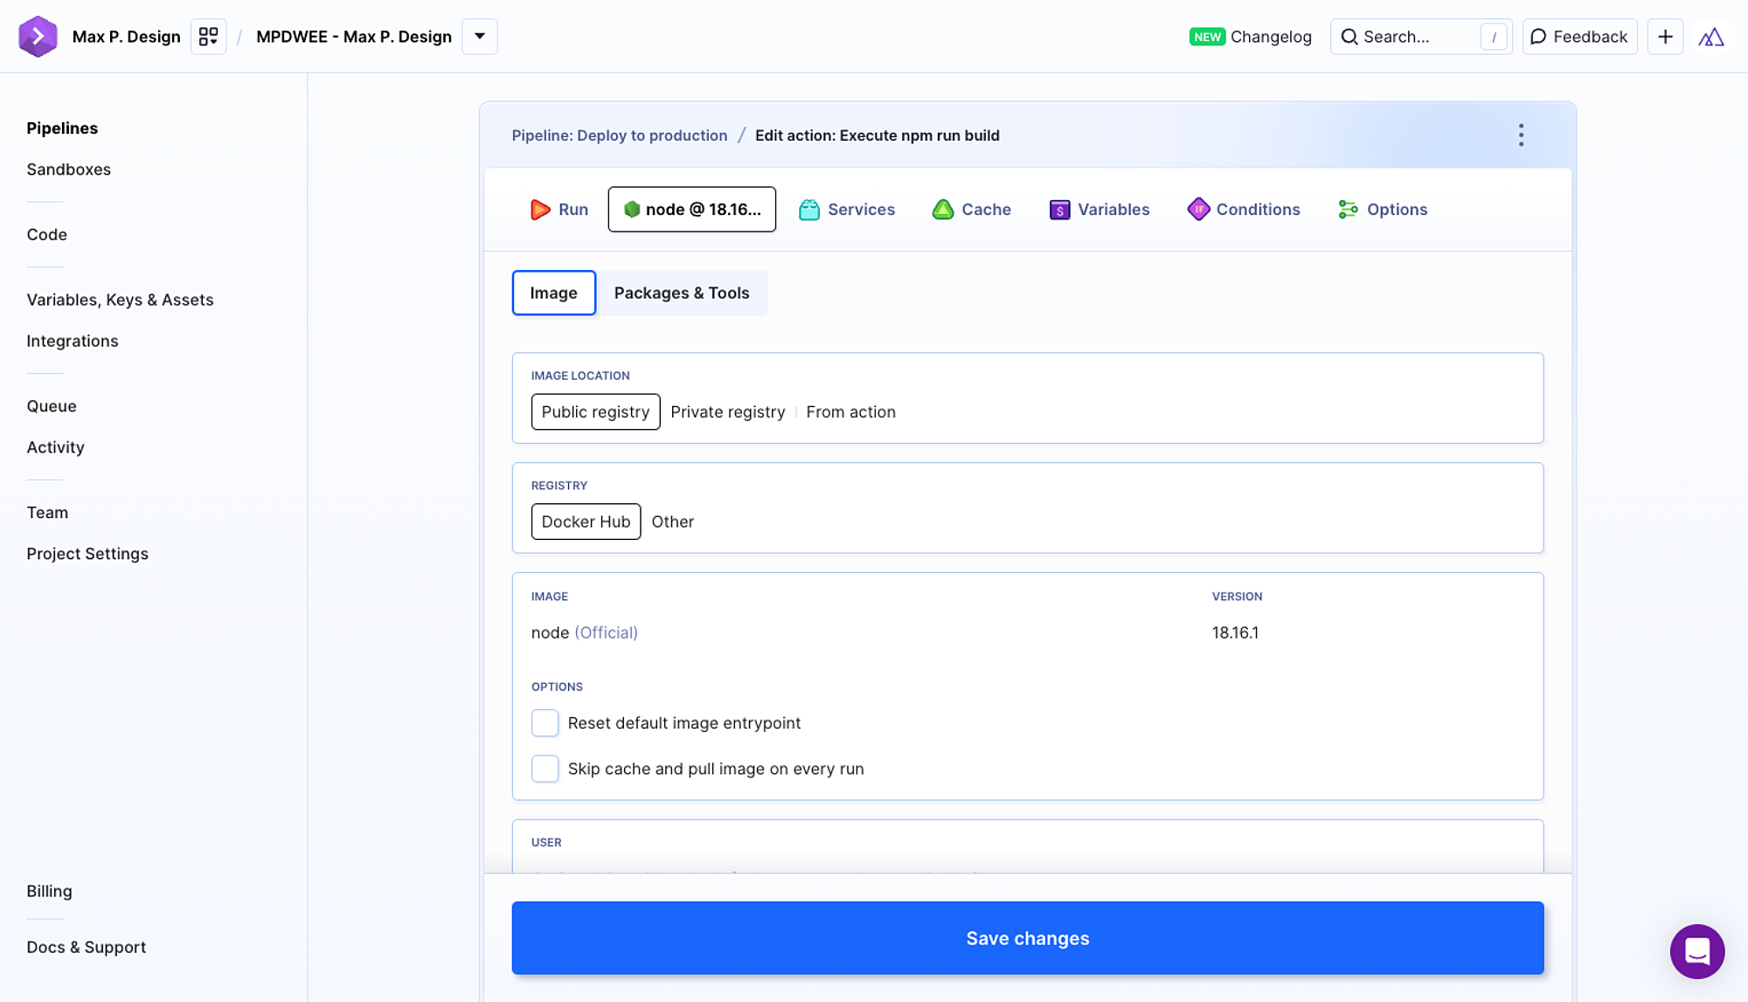
Task: Open the action three-dot menu
Action: 1521,135
